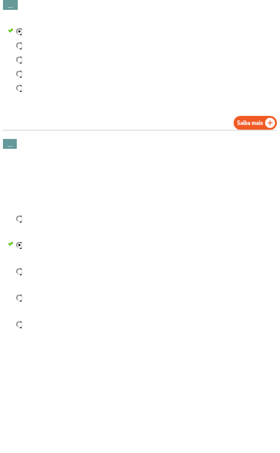Click the white dash inside the first teal box
The height and width of the screenshot is (453, 280).
tap(10, 7)
